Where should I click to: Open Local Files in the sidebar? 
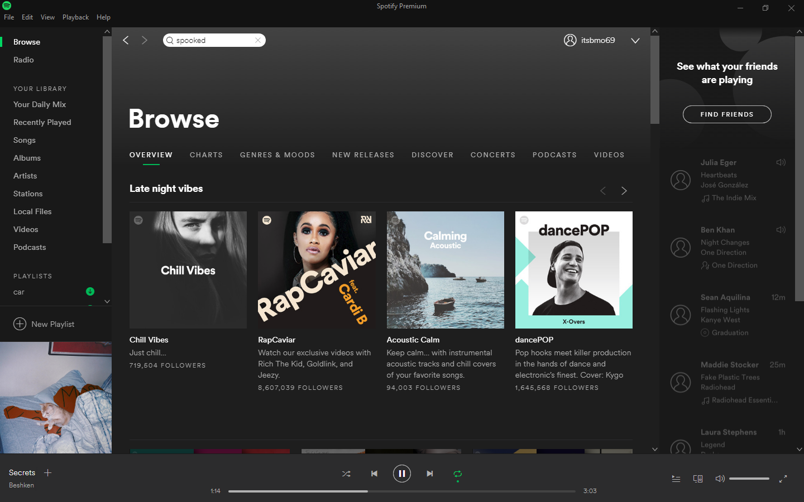pos(32,211)
